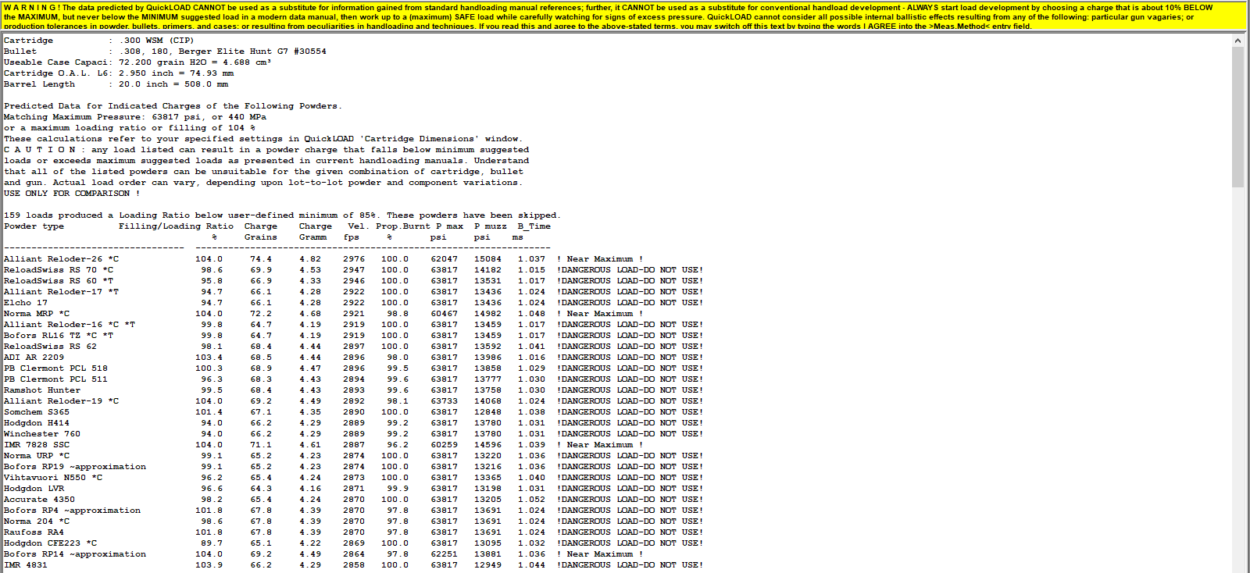
Task: Select the Ramshot Hunter row
Action: coord(353,390)
